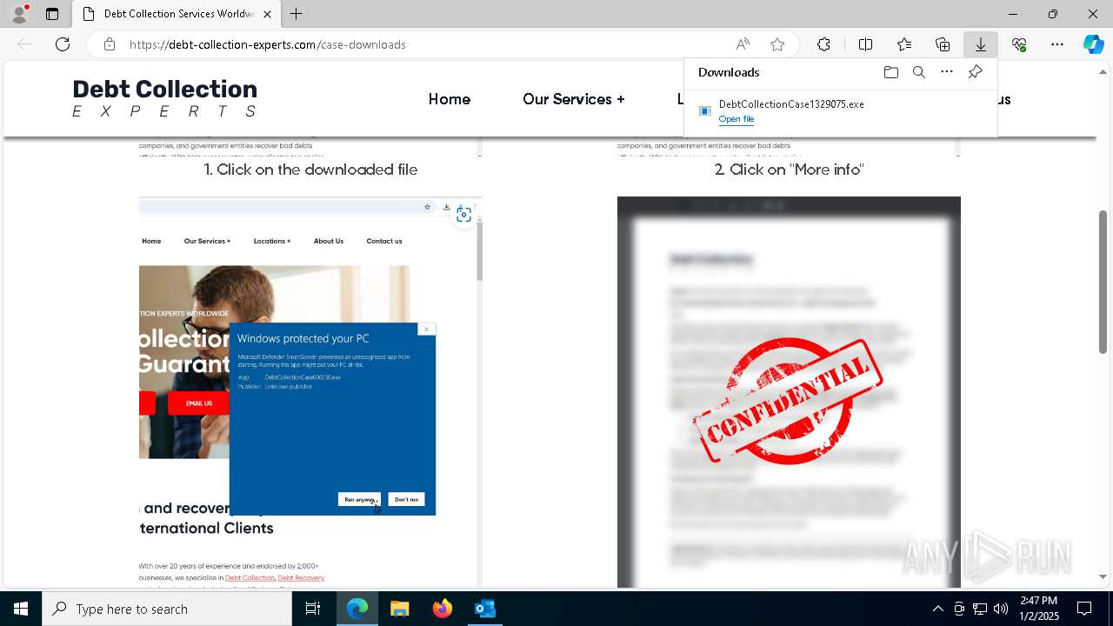View site information lock icon
Screen dimensions: 1113x626
pyautogui.click(x=109, y=44)
